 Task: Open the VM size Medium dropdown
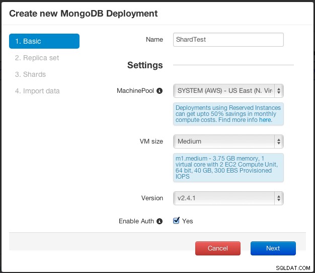click(228, 142)
